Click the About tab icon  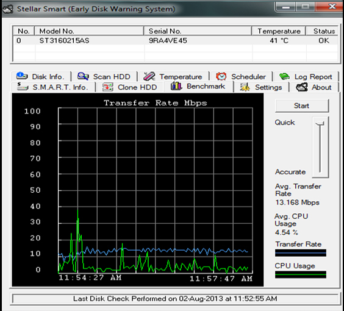(x=302, y=87)
